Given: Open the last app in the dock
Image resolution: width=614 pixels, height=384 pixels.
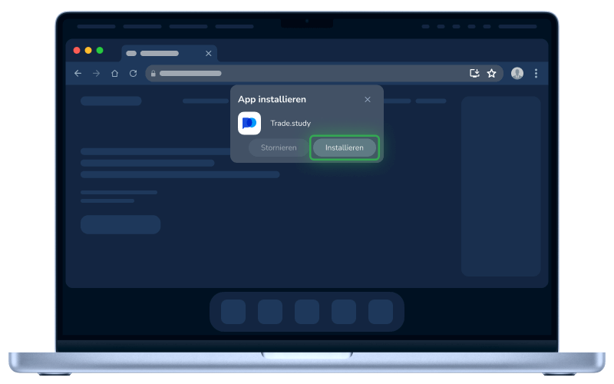Looking at the screenshot, I should click(381, 312).
